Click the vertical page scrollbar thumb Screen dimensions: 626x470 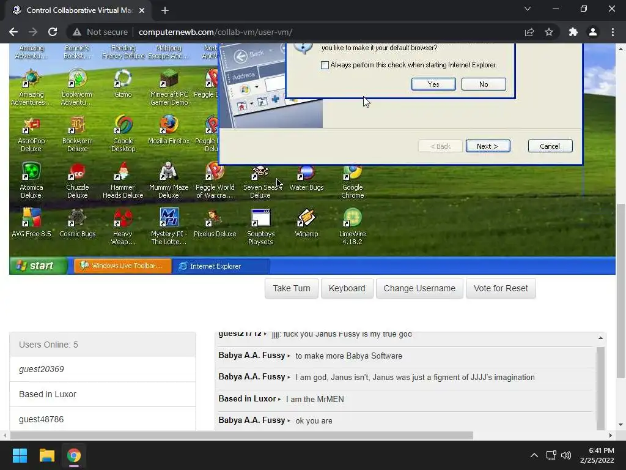(x=620, y=291)
